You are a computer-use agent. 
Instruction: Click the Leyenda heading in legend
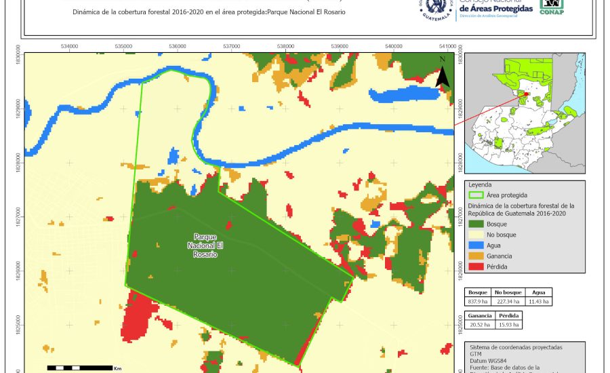tap(479, 184)
